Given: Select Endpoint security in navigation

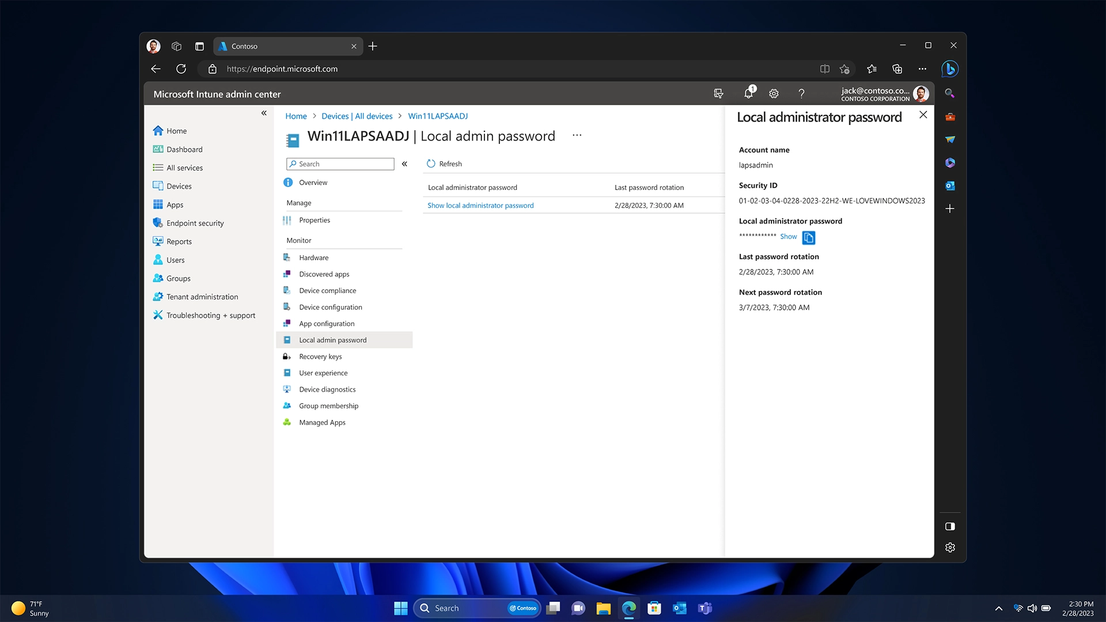Looking at the screenshot, I should click(x=195, y=223).
